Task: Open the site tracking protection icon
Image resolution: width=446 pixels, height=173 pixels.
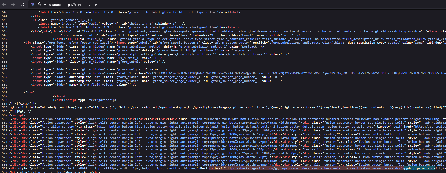Action: click(x=32, y=4)
